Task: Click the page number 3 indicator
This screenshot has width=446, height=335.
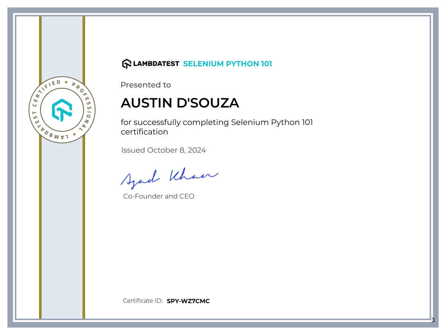Action: tap(432, 319)
